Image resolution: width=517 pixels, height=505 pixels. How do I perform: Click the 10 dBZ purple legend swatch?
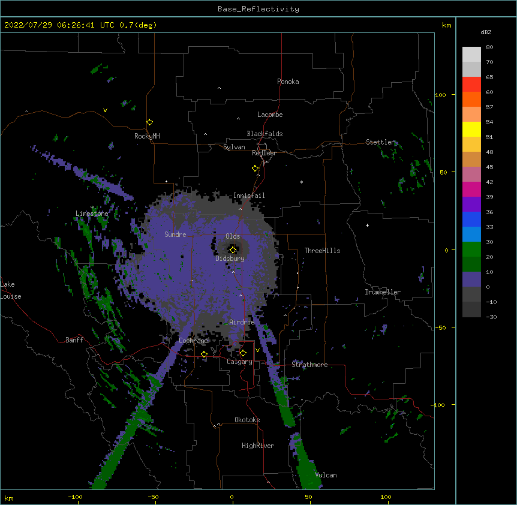pyautogui.click(x=471, y=279)
